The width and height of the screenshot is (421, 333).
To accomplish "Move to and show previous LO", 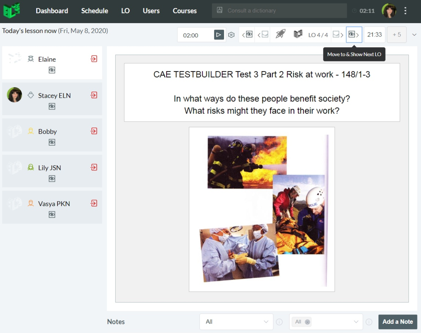I will point(247,34).
